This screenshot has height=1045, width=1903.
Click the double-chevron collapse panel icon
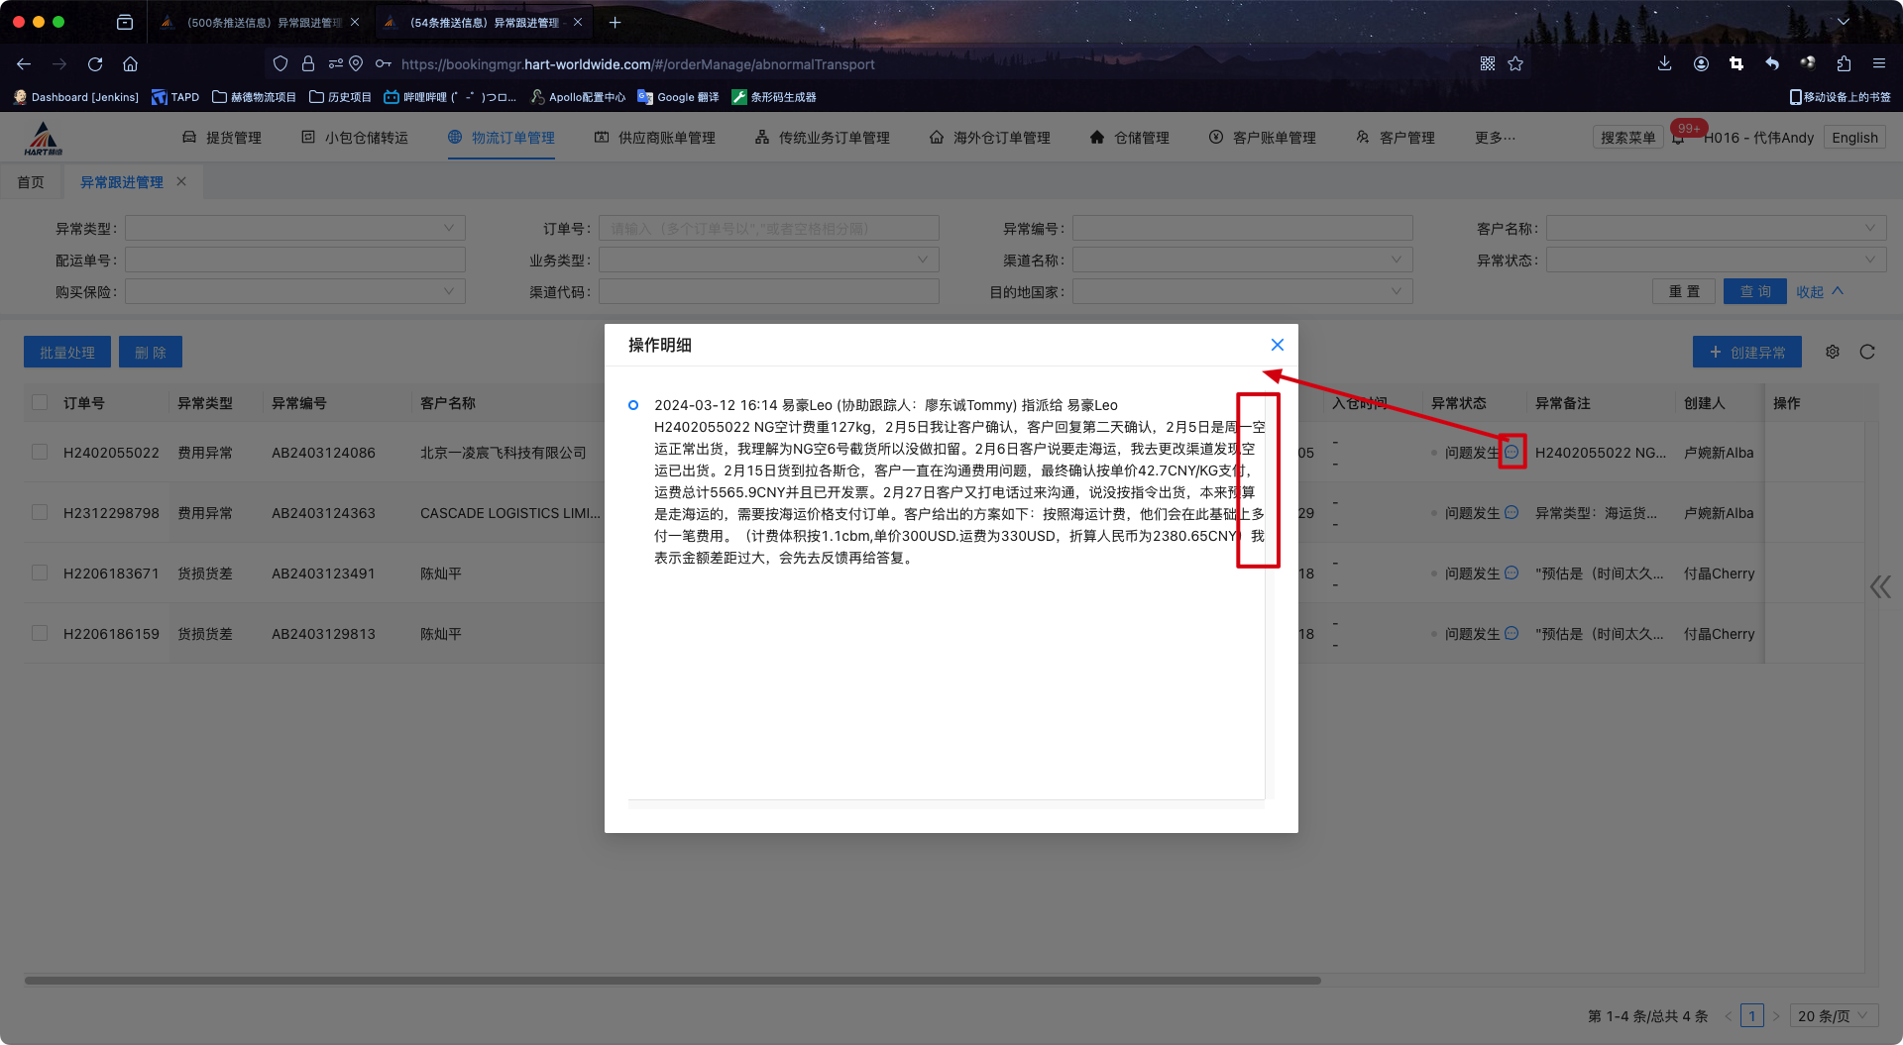(x=1879, y=587)
